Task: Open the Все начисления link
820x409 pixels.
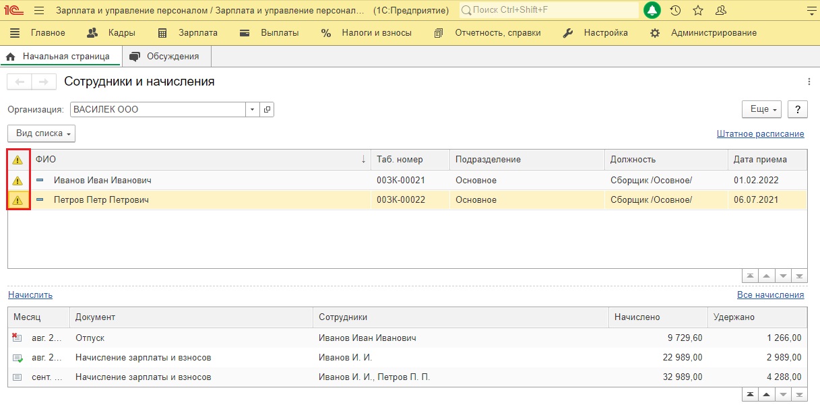Action: tap(770, 294)
